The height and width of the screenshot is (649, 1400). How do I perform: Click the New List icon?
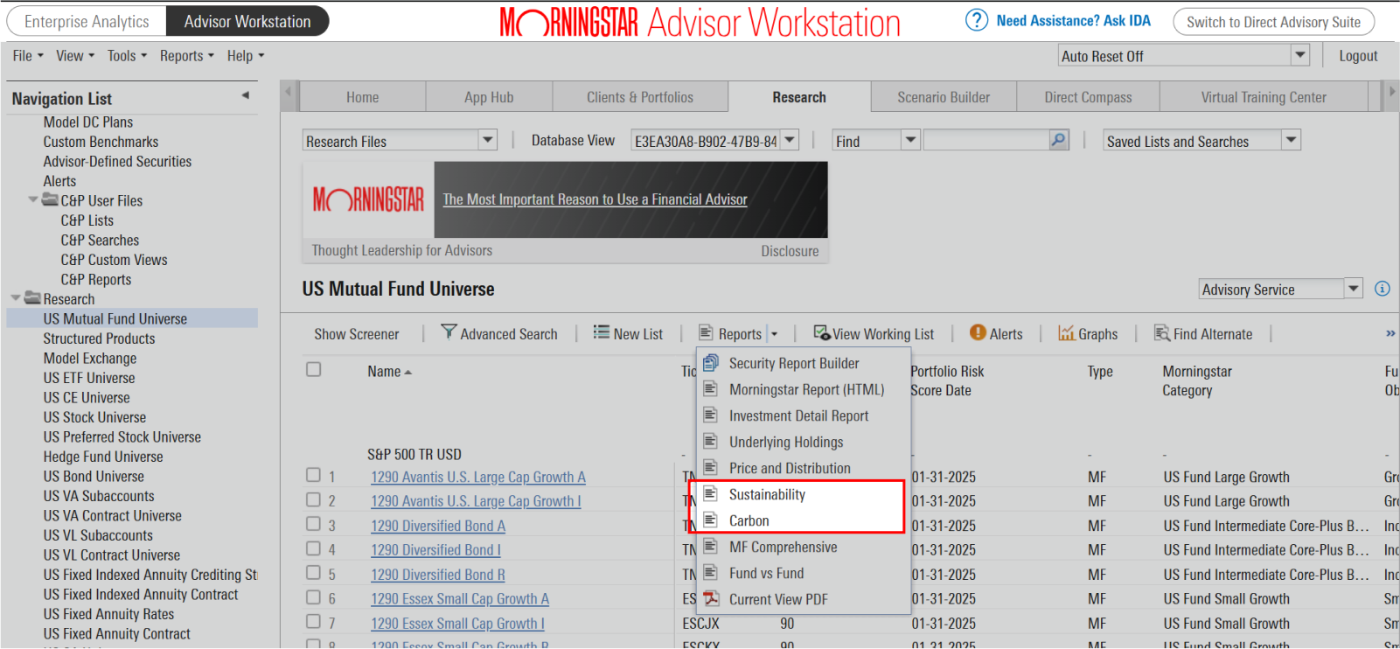click(x=601, y=332)
